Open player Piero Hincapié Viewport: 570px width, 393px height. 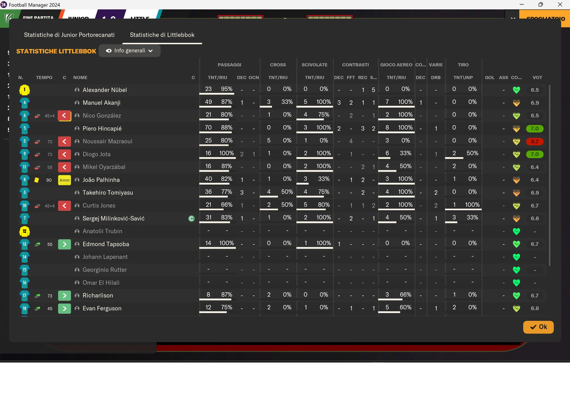point(102,128)
